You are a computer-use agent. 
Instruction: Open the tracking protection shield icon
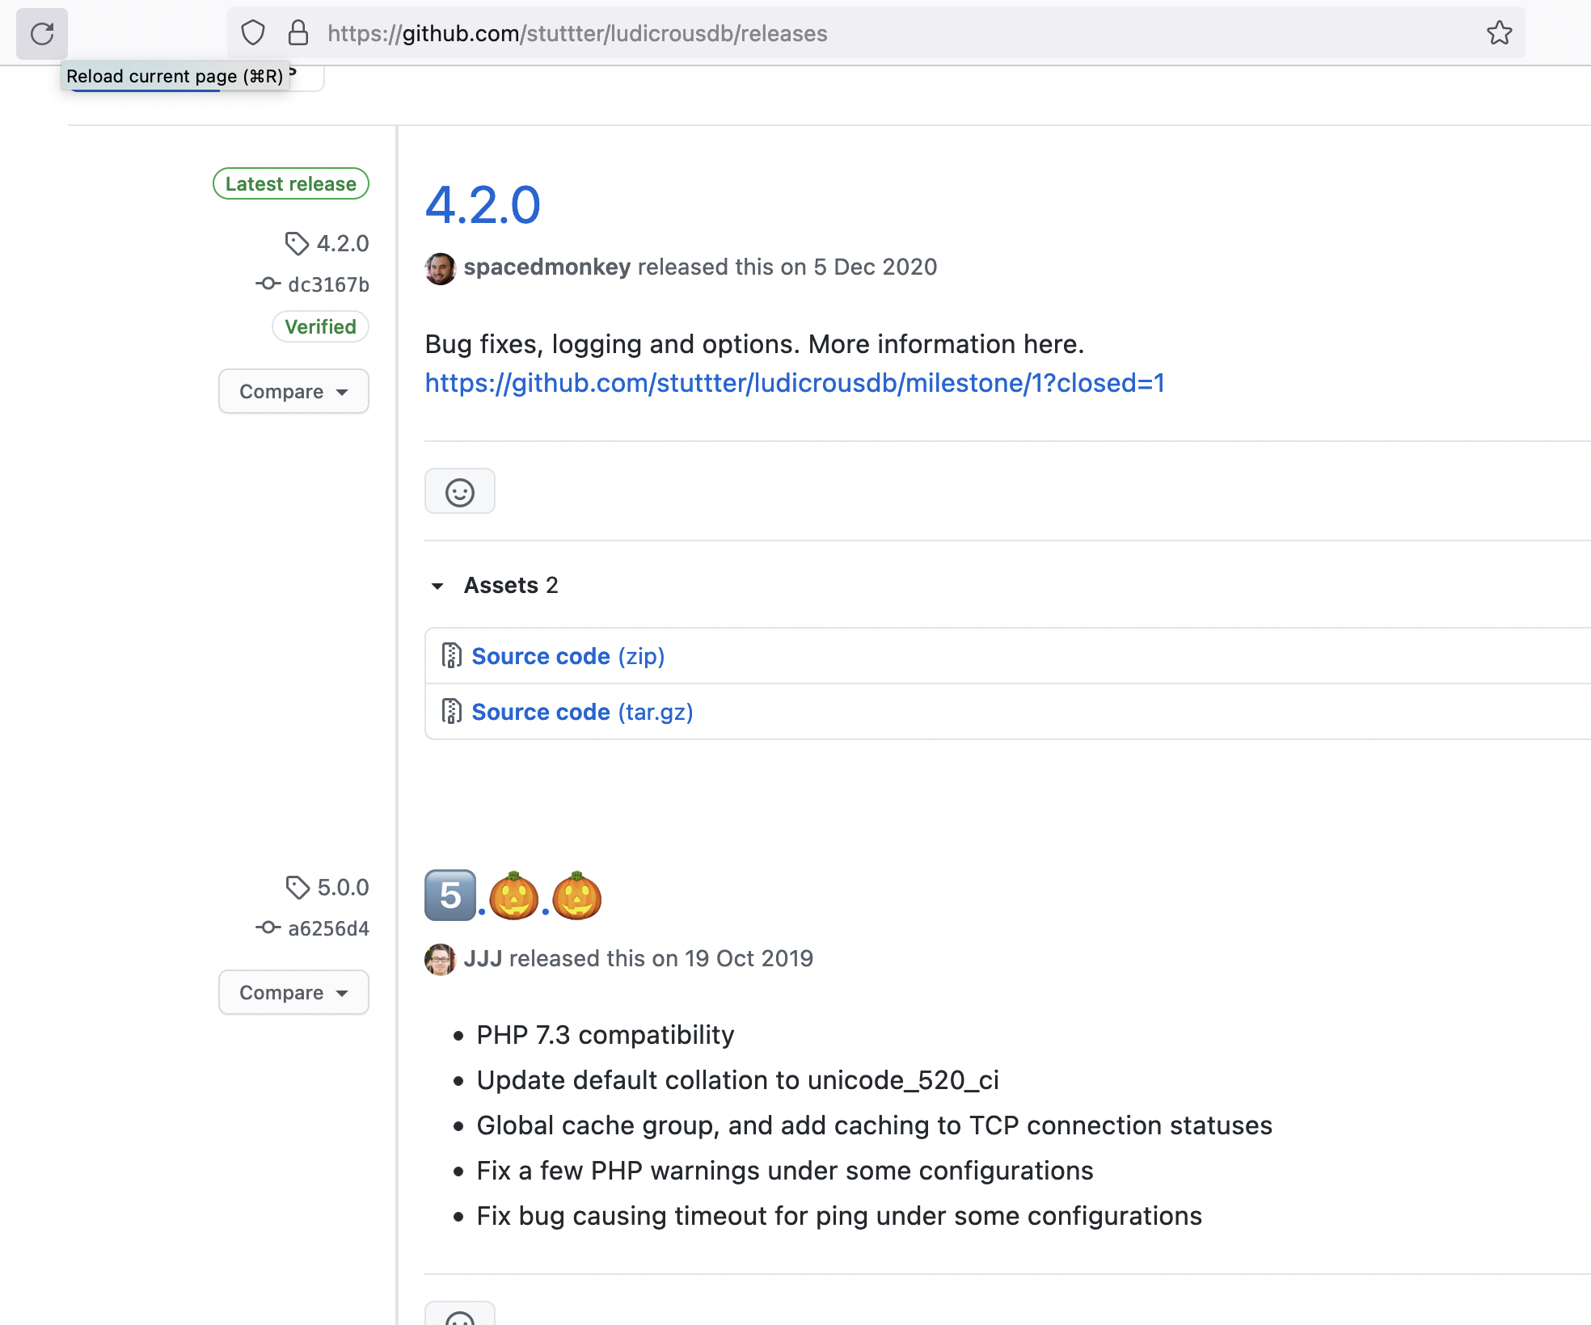click(x=252, y=32)
